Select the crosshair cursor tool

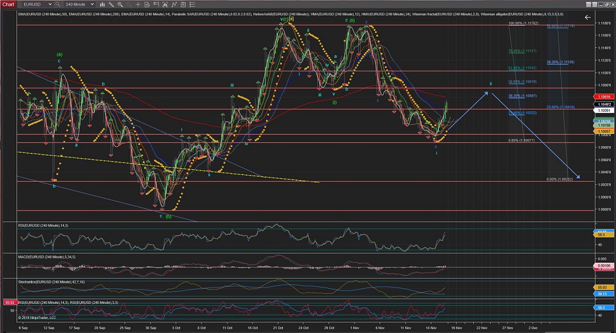138,5
